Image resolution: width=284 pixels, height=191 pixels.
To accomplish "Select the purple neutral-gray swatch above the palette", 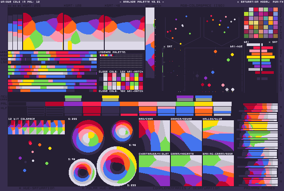I will pos(185,98).
